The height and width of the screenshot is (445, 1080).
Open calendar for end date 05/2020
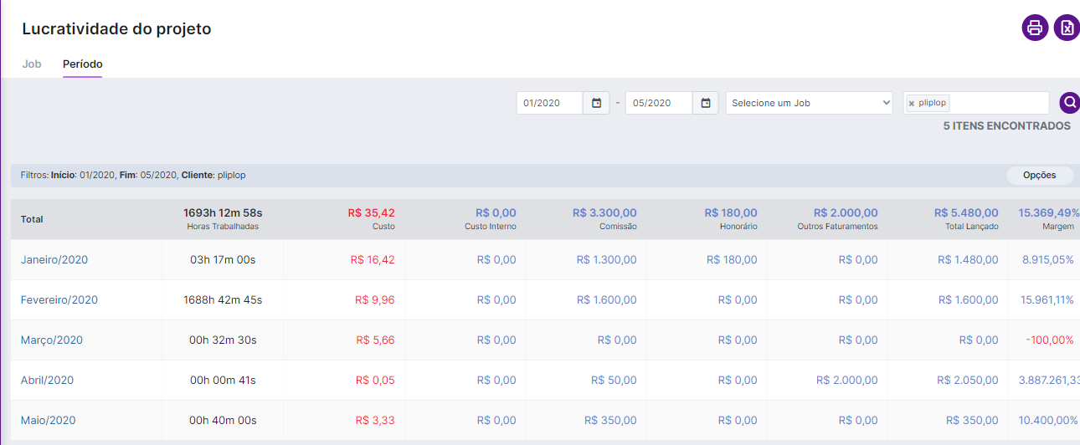(x=705, y=103)
